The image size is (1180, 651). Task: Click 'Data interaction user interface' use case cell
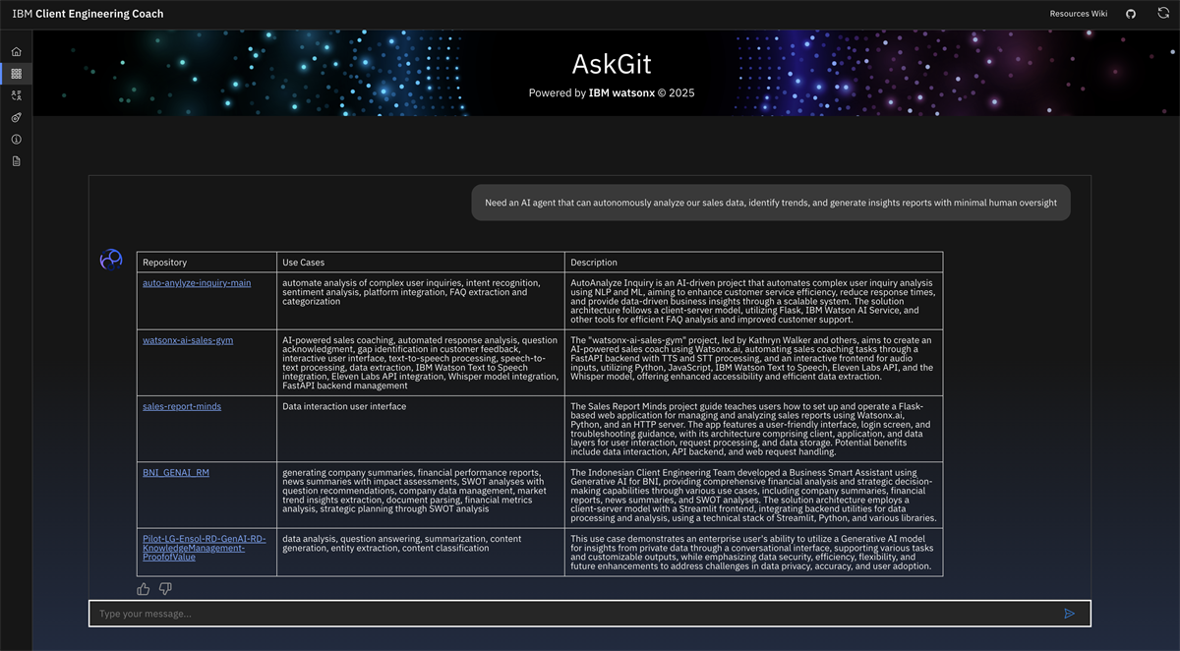[x=420, y=429]
